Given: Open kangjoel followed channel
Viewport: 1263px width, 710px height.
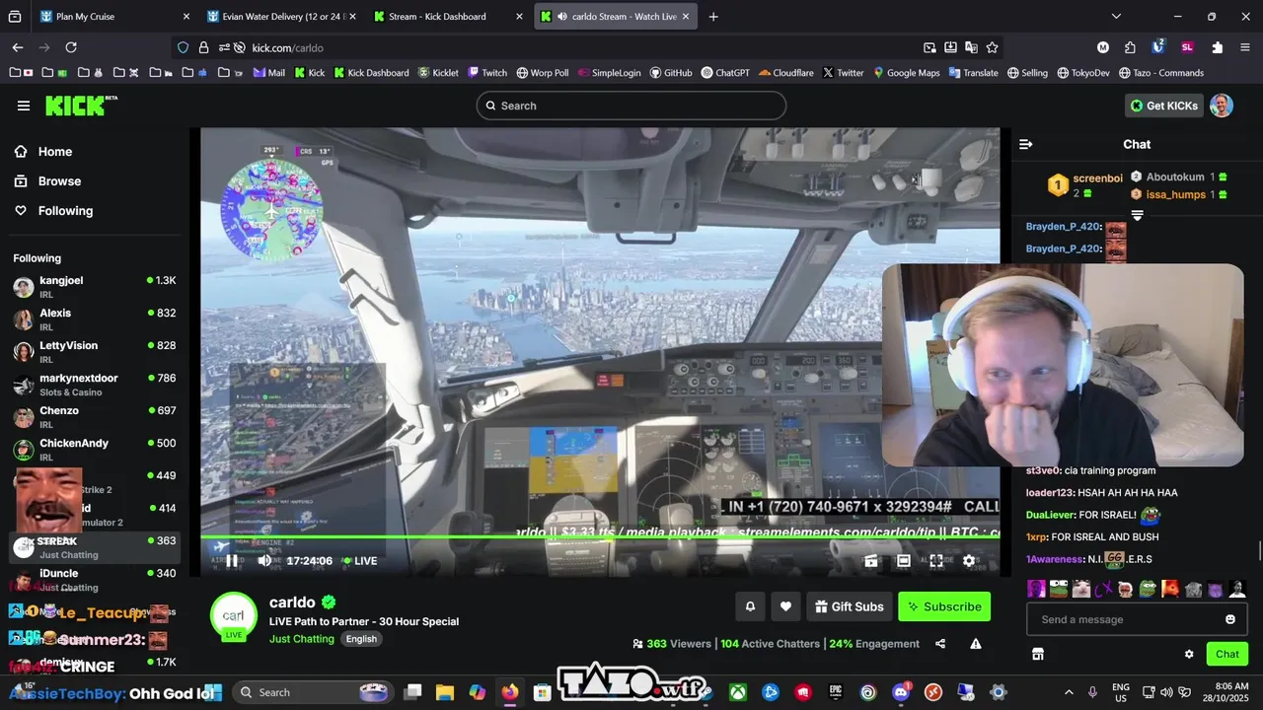Looking at the screenshot, I should pos(94,287).
